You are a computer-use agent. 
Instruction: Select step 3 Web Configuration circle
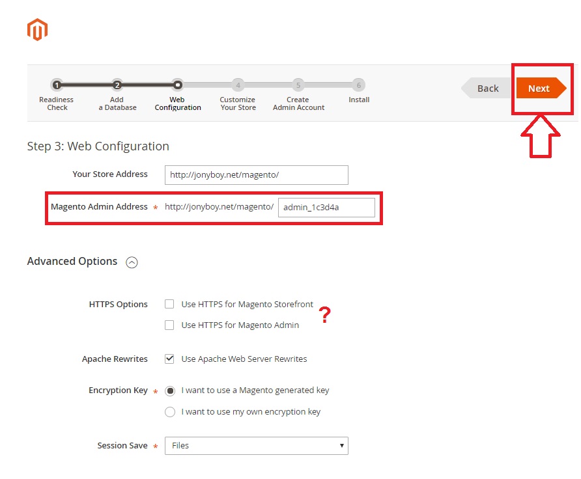click(x=178, y=85)
